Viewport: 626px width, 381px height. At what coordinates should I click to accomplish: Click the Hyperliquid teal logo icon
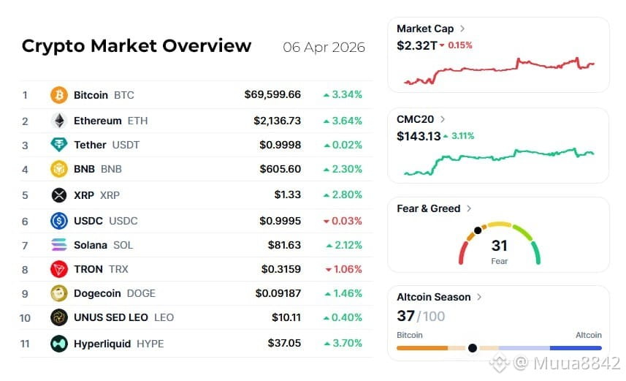point(59,344)
